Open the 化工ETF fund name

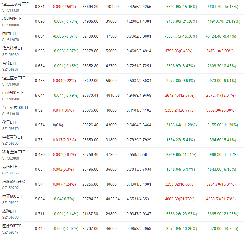point(9,122)
